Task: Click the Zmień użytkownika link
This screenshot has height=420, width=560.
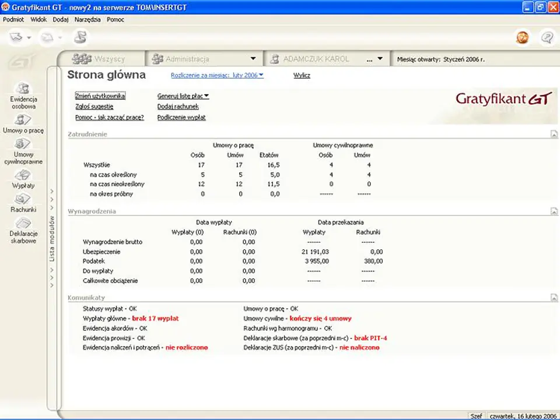Action: (x=100, y=96)
